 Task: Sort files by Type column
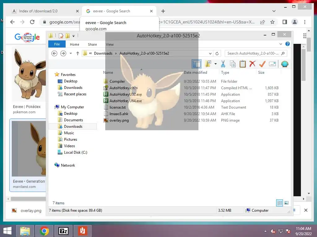pos(225,73)
